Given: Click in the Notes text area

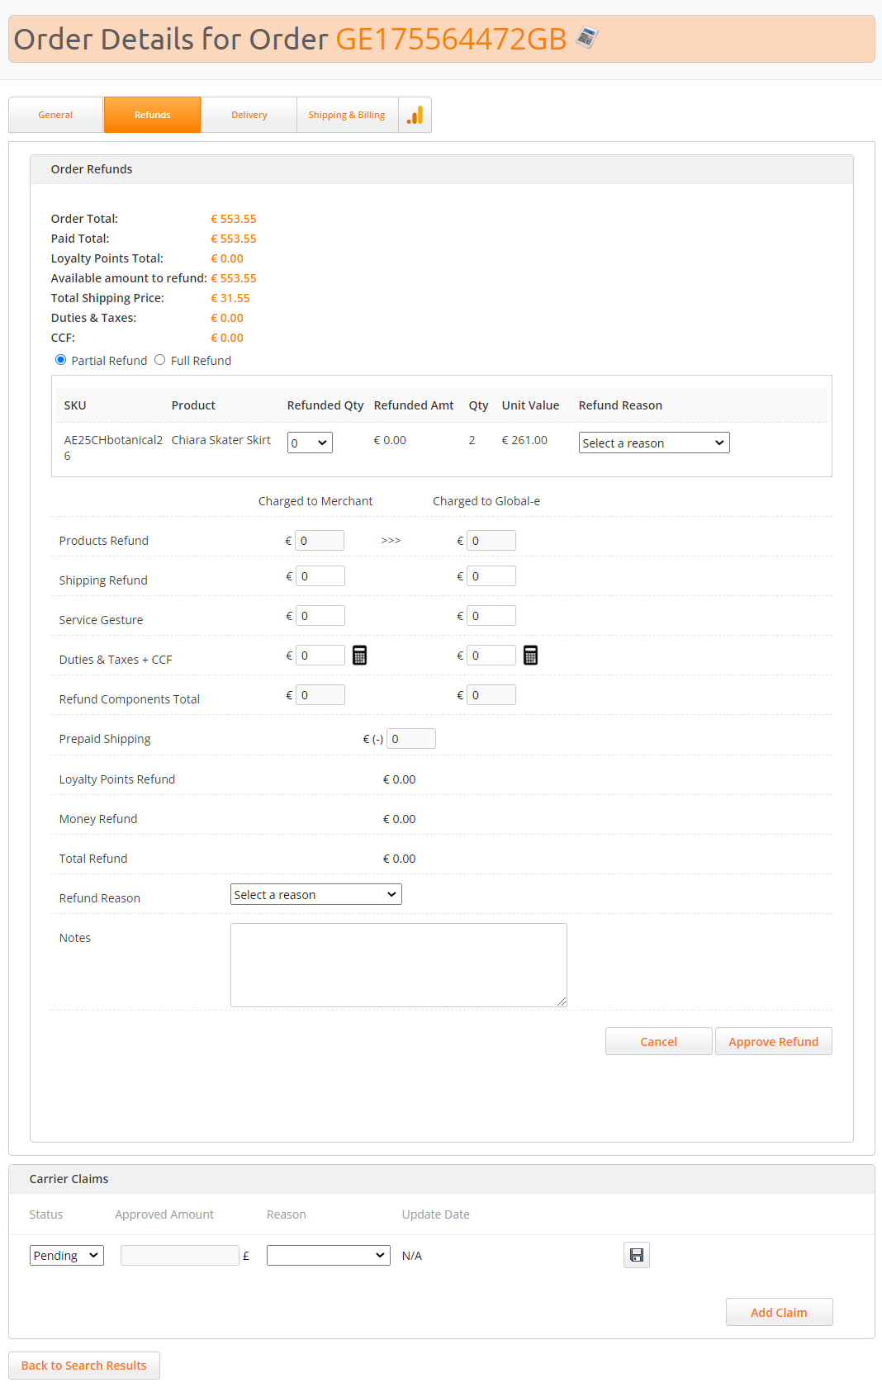Looking at the screenshot, I should [x=398, y=964].
